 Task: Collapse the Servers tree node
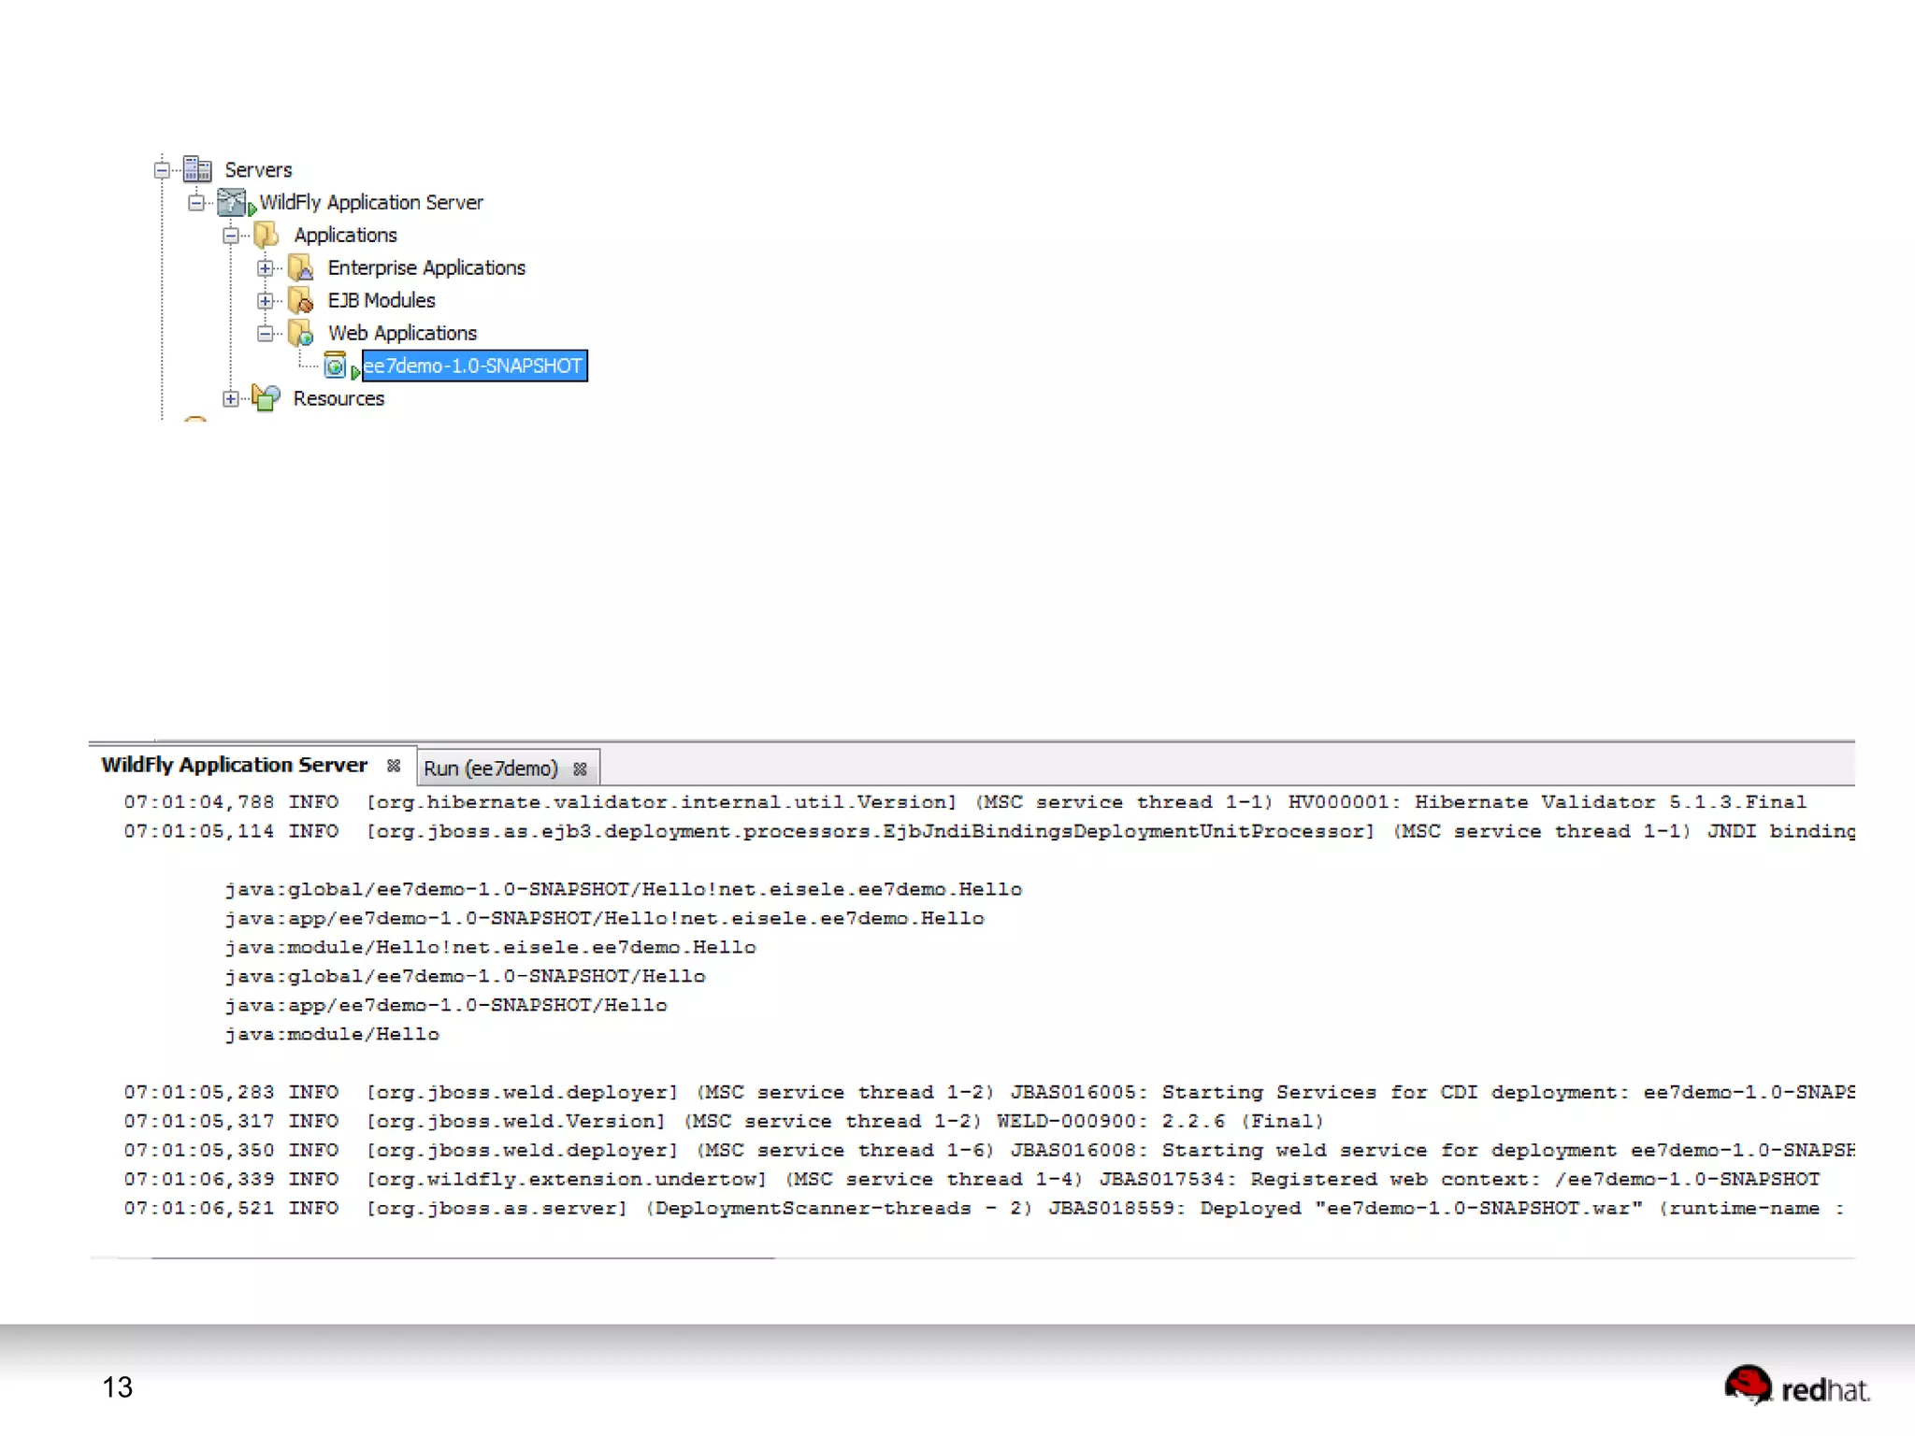point(162,170)
